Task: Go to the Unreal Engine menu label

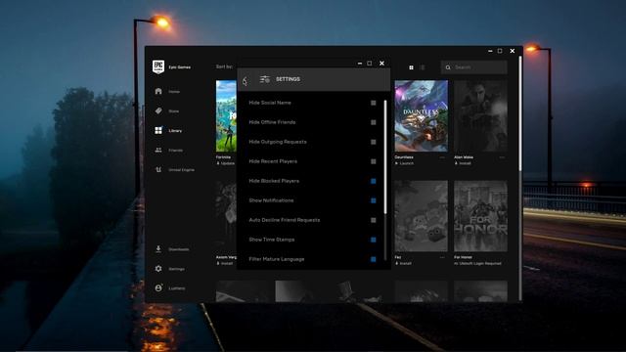Action: pos(181,170)
